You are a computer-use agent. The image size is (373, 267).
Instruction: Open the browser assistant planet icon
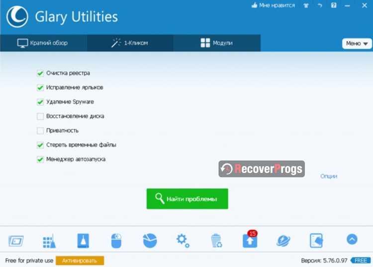(x=283, y=241)
